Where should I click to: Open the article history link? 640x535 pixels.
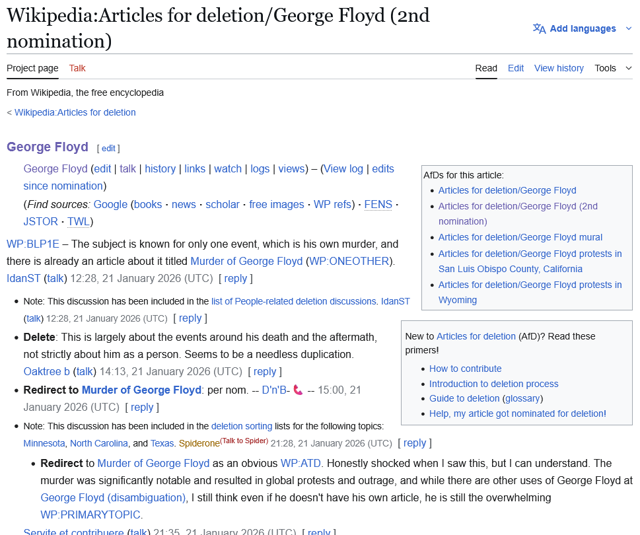[x=160, y=169]
